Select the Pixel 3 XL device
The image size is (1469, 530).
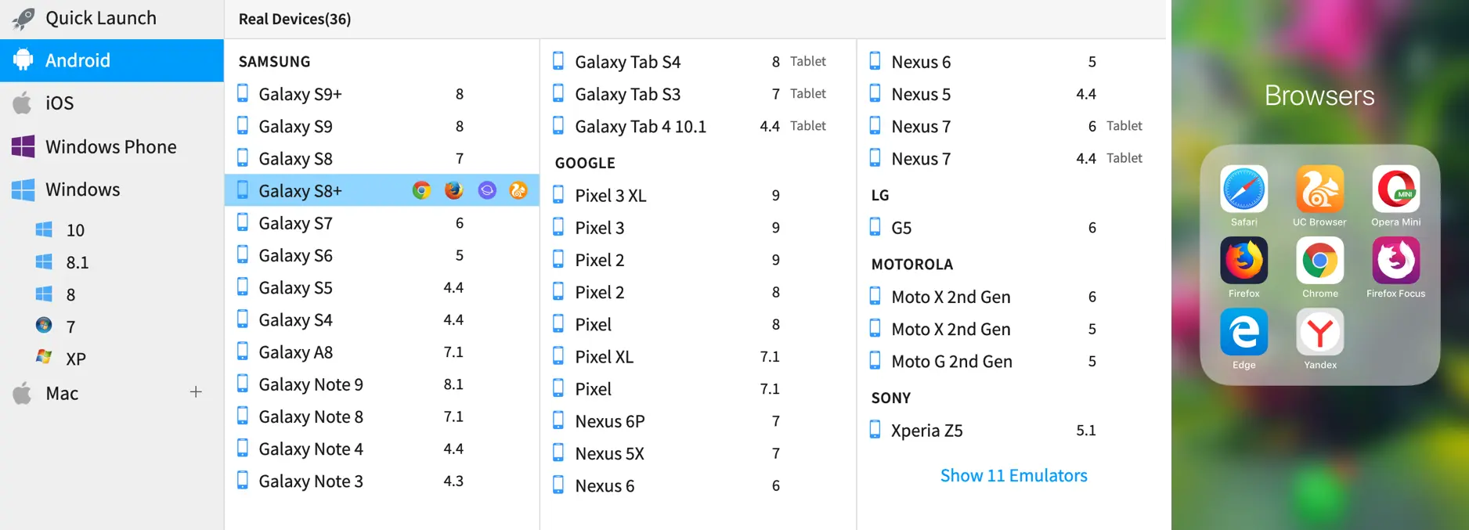click(x=610, y=196)
